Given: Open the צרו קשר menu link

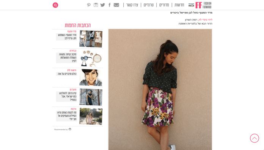Looking at the screenshot, I should click(x=132, y=5).
